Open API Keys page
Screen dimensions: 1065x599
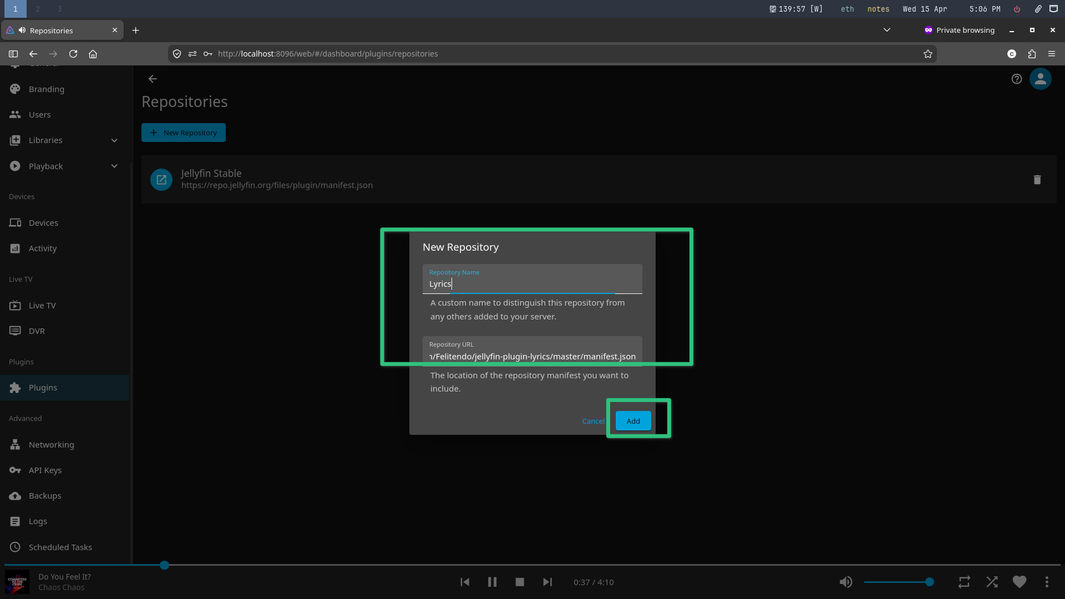(x=65, y=470)
